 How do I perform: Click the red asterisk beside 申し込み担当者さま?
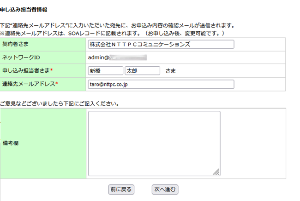pyautogui.click(x=52, y=70)
